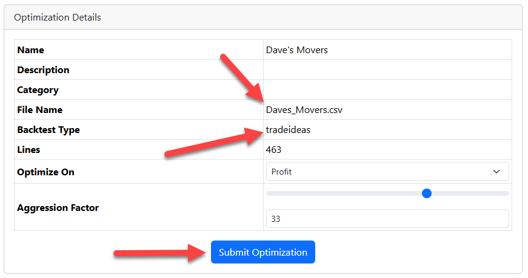Click the Optimize On row label
This screenshot has height=278, width=528.
tap(46, 172)
